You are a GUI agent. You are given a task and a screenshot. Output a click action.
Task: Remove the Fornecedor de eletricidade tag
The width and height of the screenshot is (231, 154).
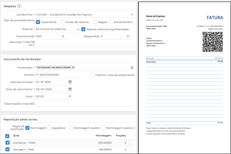[73, 67]
